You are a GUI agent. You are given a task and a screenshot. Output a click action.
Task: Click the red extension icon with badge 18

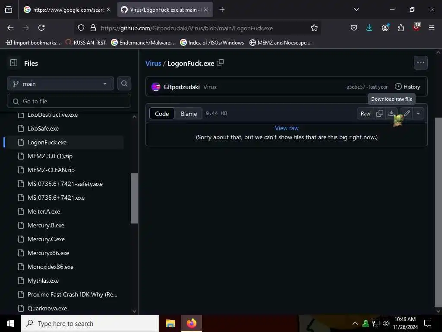point(417,27)
